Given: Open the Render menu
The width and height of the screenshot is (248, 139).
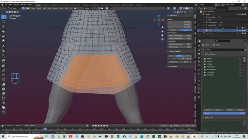Looking at the screenshot, I should click(x=16, y=5).
